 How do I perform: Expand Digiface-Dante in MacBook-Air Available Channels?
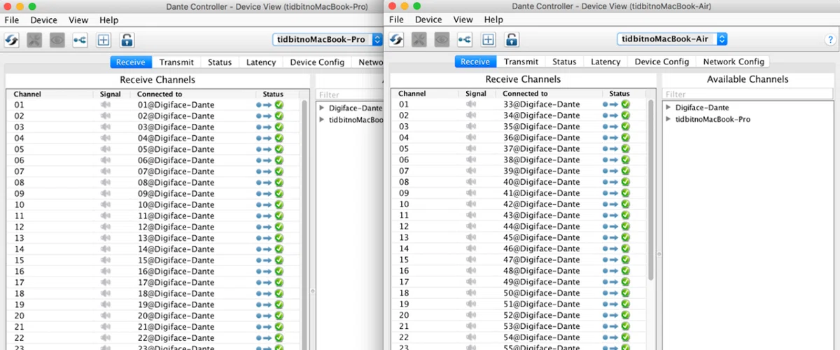point(668,108)
